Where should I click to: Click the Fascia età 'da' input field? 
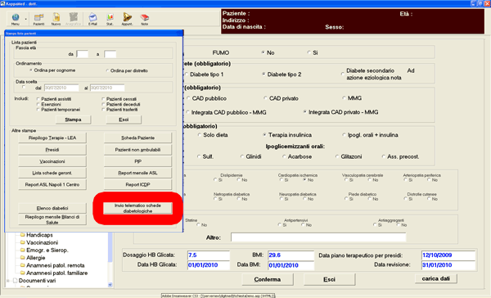pyautogui.click(x=83, y=54)
